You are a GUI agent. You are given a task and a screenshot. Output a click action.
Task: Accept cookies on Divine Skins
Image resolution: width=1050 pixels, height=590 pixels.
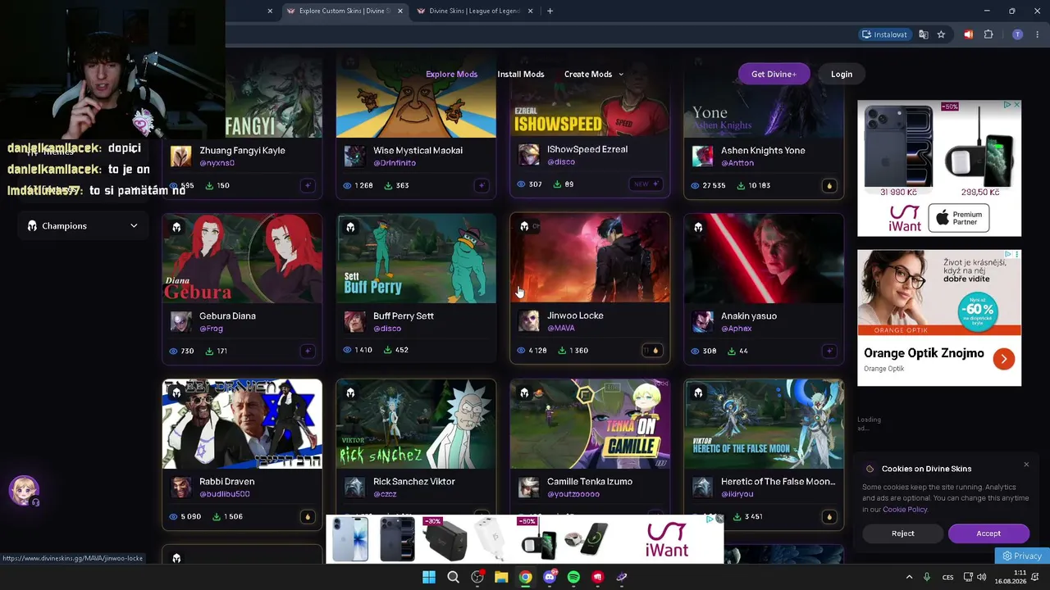pyautogui.click(x=988, y=533)
